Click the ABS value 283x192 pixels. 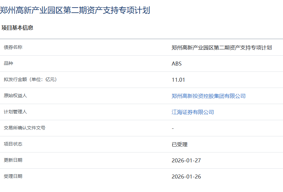[x=176, y=64]
